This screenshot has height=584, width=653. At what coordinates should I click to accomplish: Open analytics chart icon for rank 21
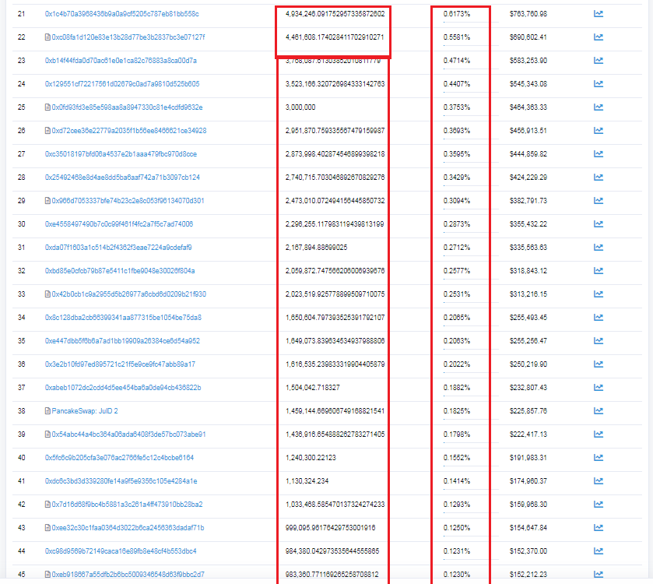pos(599,14)
